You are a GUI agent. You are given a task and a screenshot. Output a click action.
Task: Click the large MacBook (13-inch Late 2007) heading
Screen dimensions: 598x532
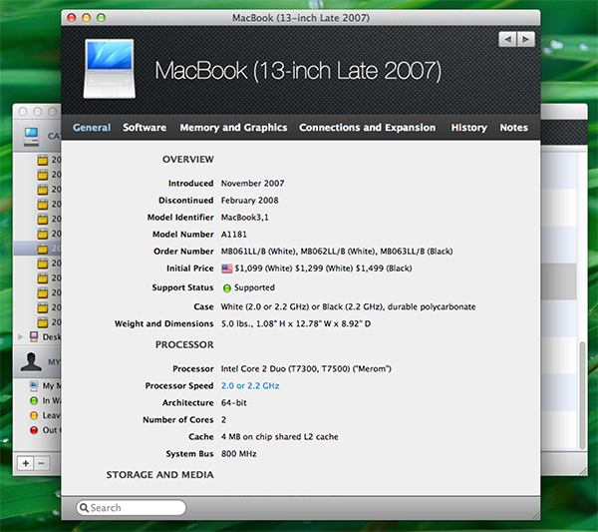(298, 71)
